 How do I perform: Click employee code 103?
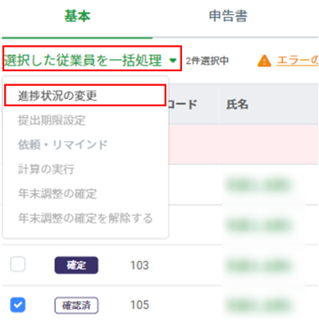coord(139,265)
